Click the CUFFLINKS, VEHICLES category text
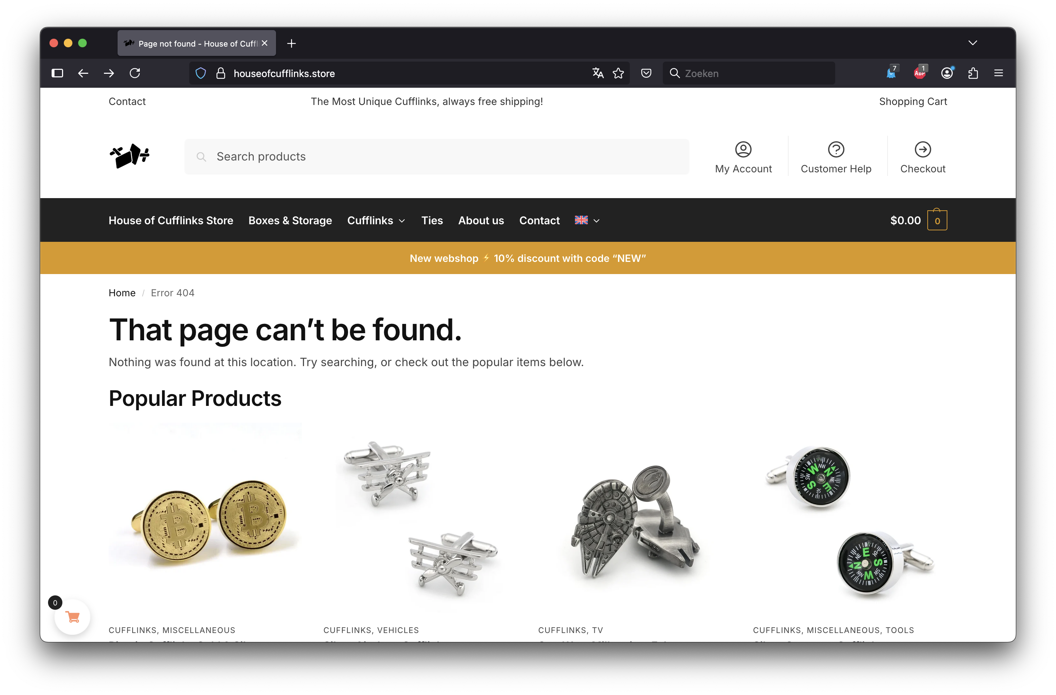Viewport: 1056px width, 695px height. coord(371,630)
